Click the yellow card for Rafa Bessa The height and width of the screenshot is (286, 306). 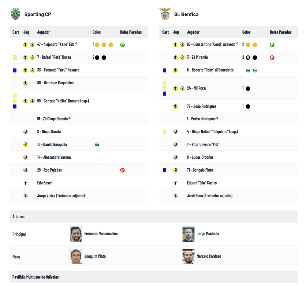(15, 57)
